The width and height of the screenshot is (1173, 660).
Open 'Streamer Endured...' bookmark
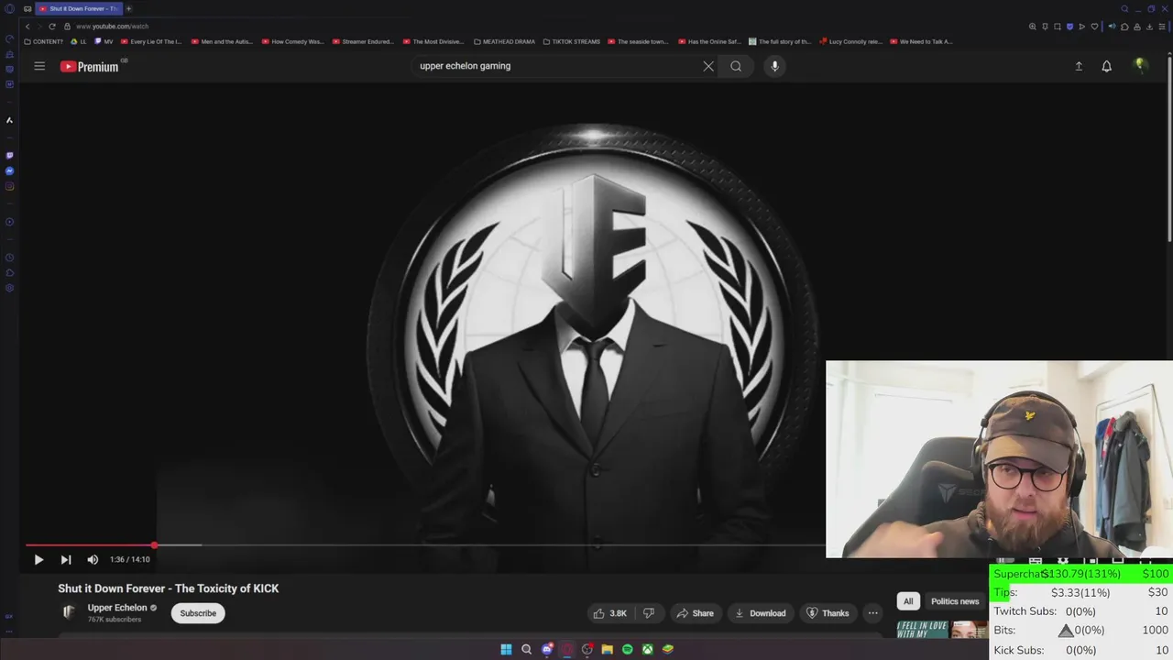[363, 41]
